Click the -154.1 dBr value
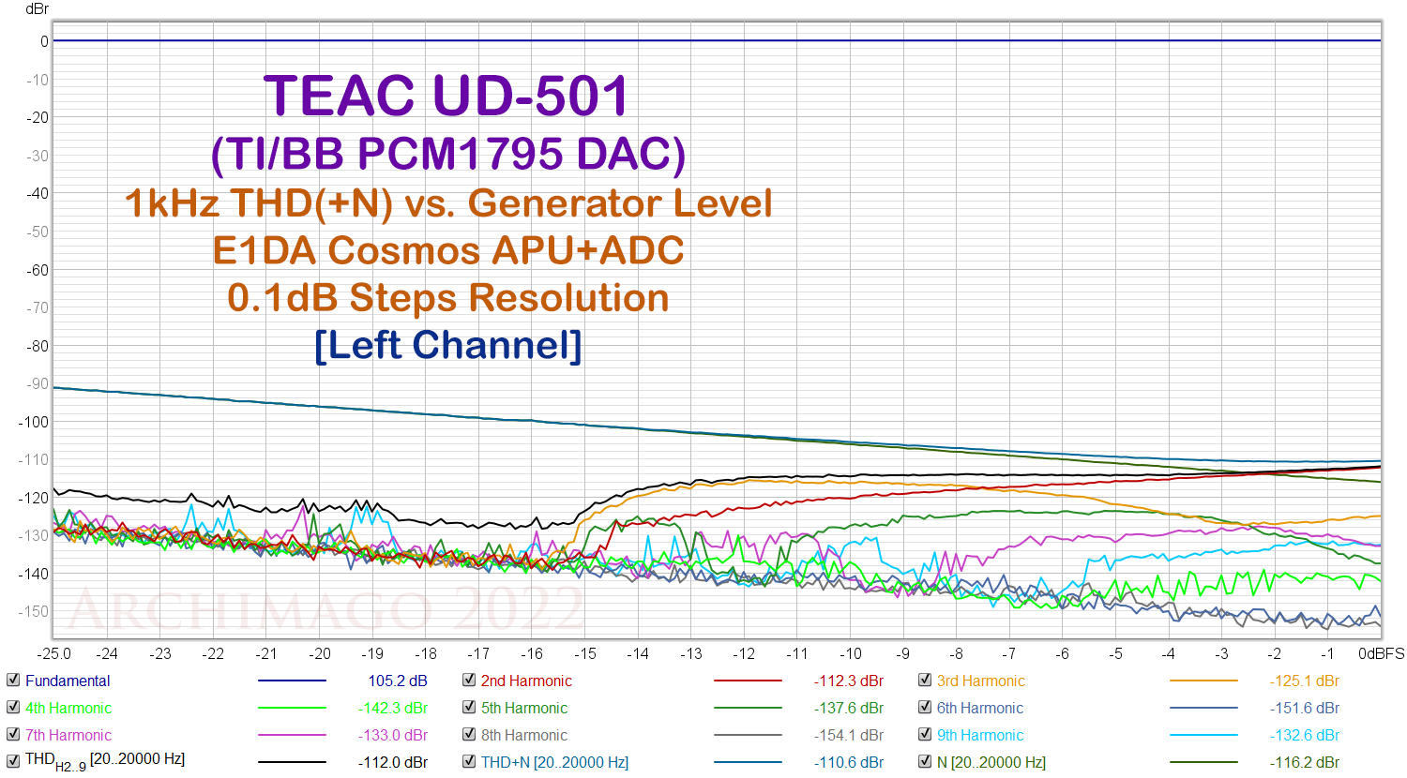 point(849,736)
